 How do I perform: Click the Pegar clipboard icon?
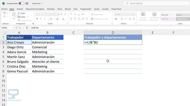[x=14, y=14]
